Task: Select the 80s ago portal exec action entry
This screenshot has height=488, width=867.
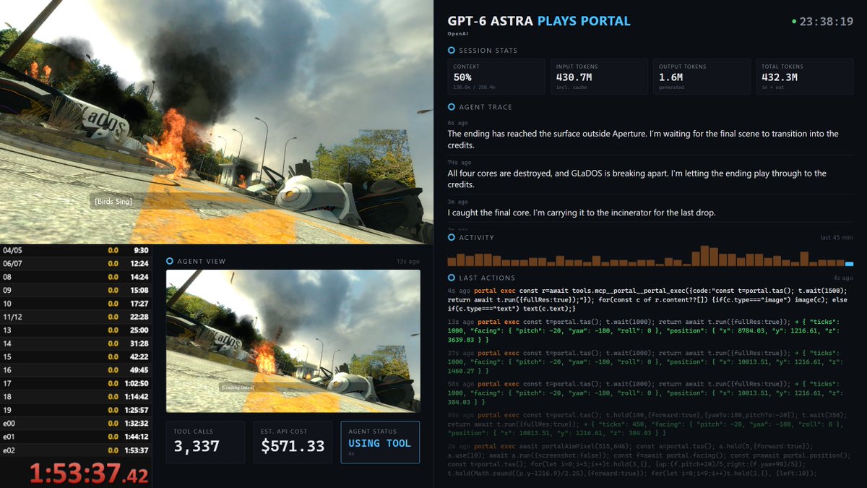Action: click(650, 424)
